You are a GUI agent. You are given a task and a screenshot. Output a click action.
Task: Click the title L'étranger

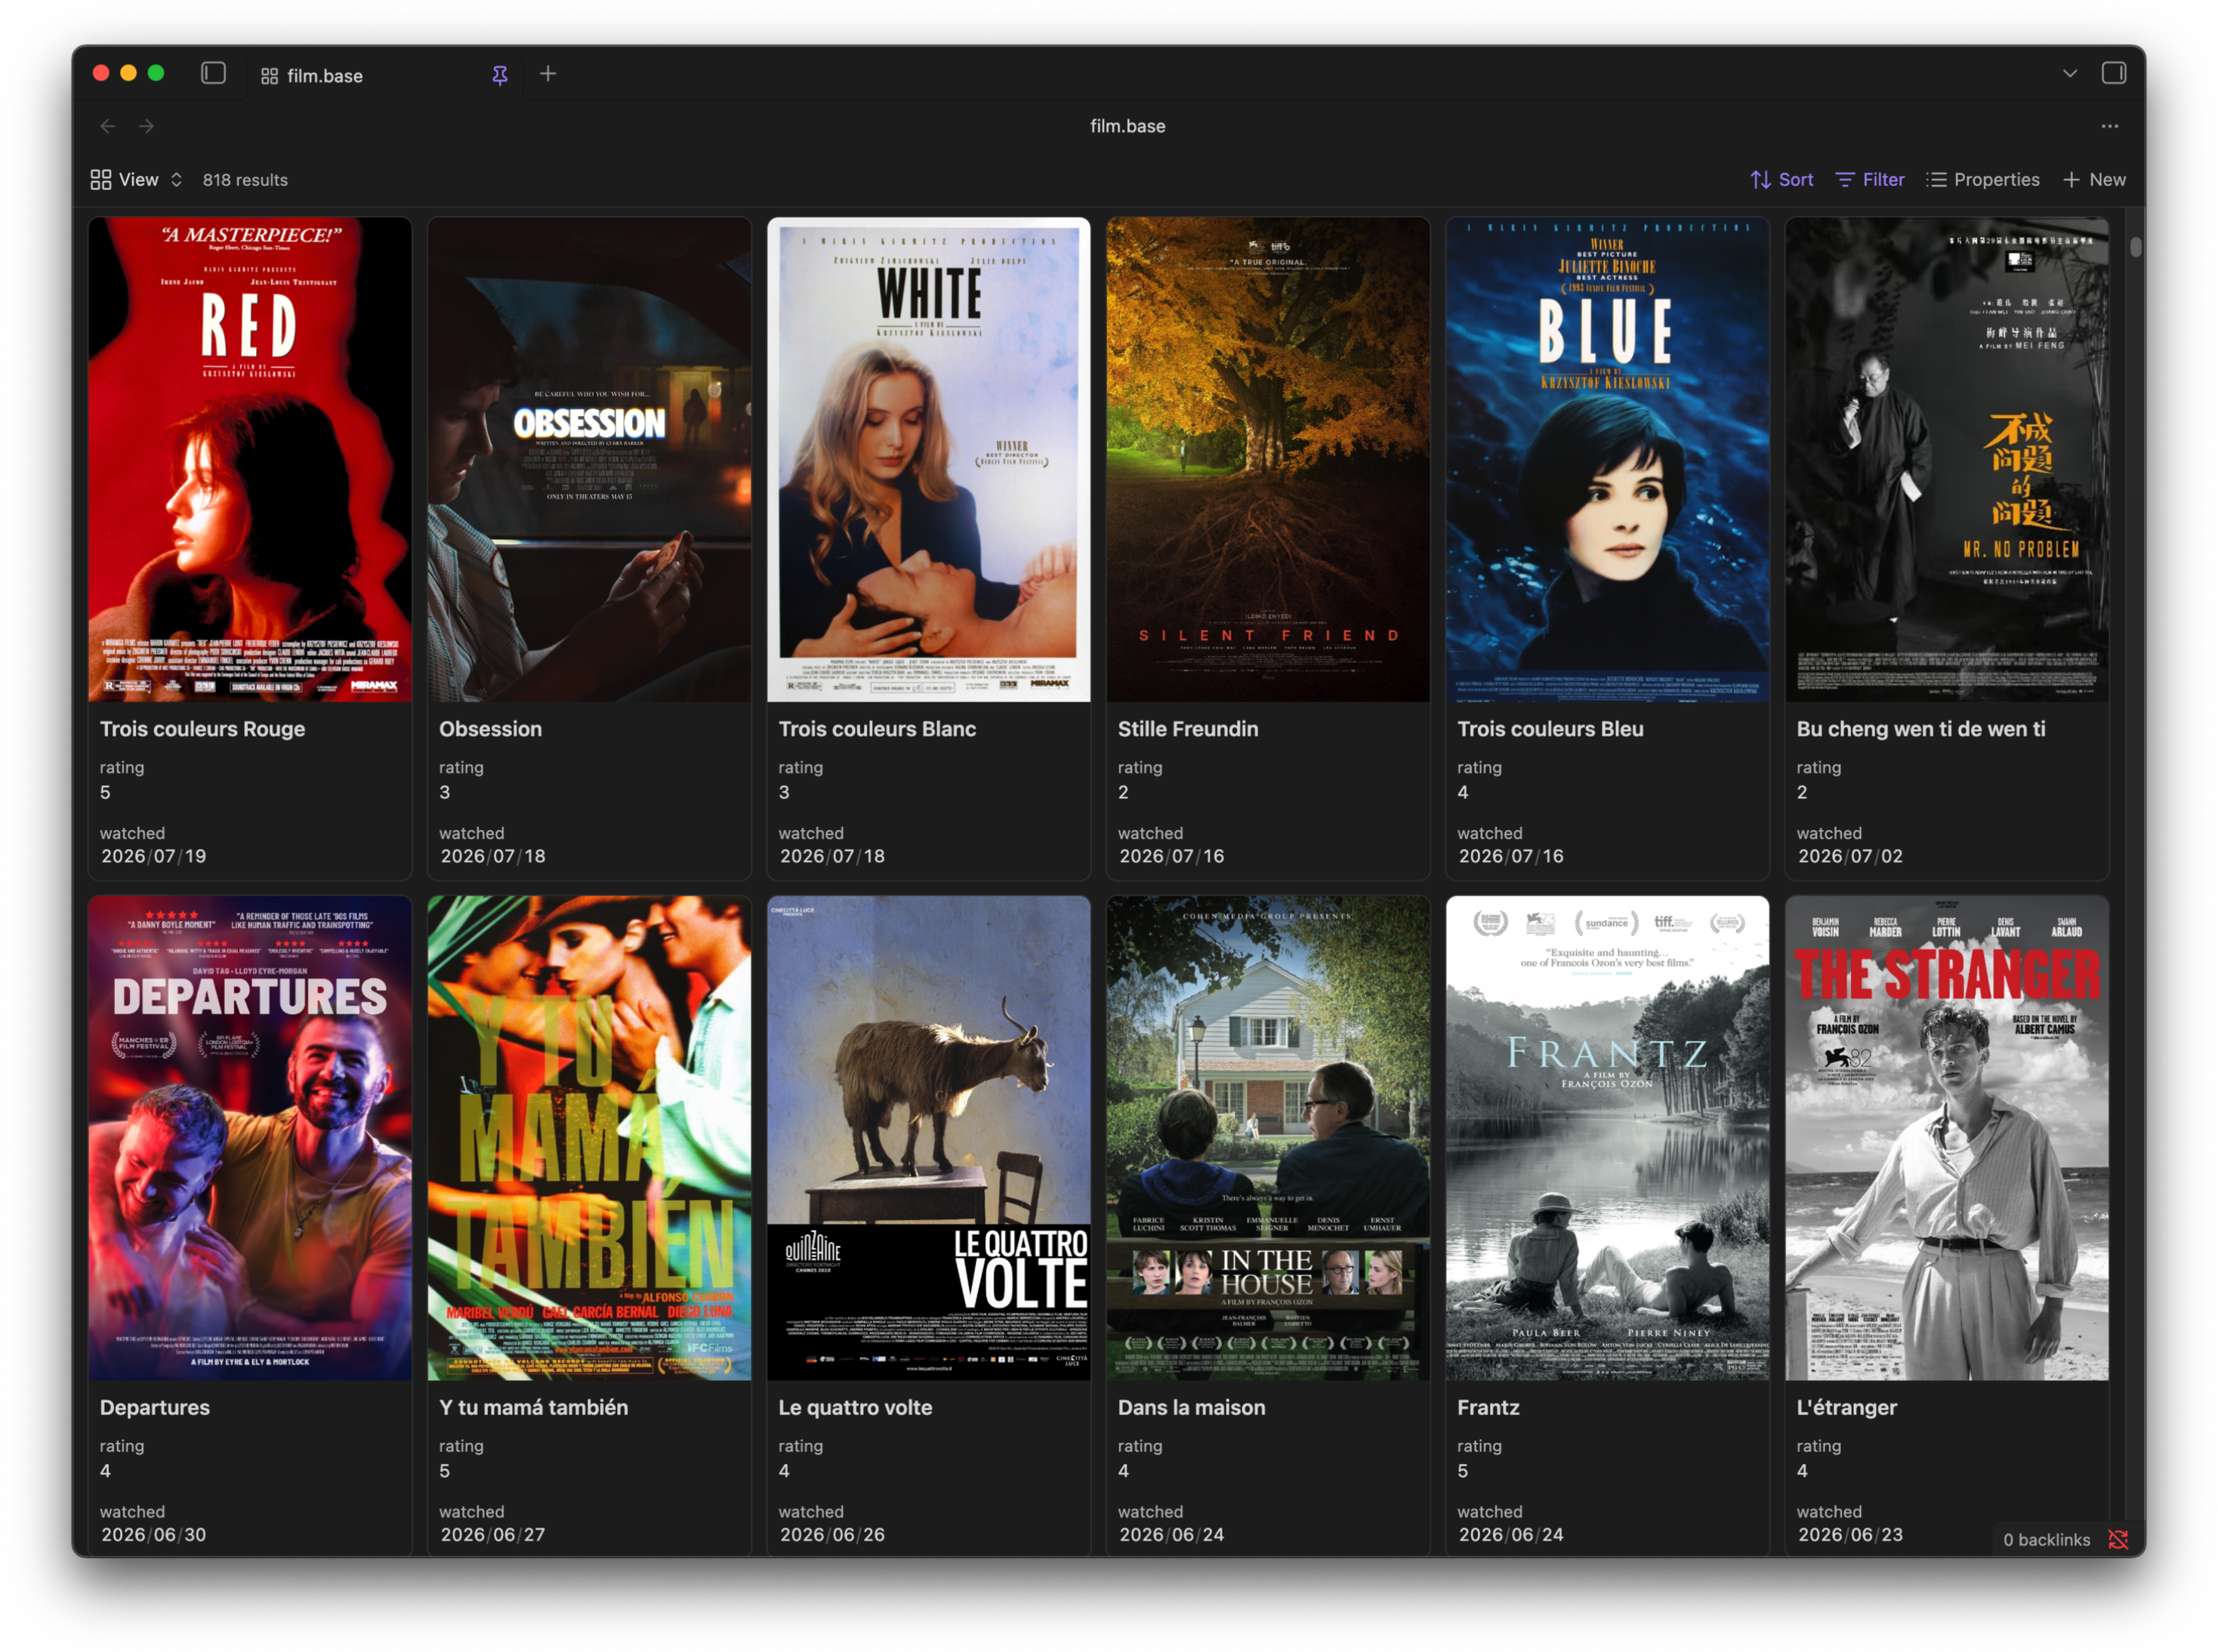pyautogui.click(x=1846, y=1407)
